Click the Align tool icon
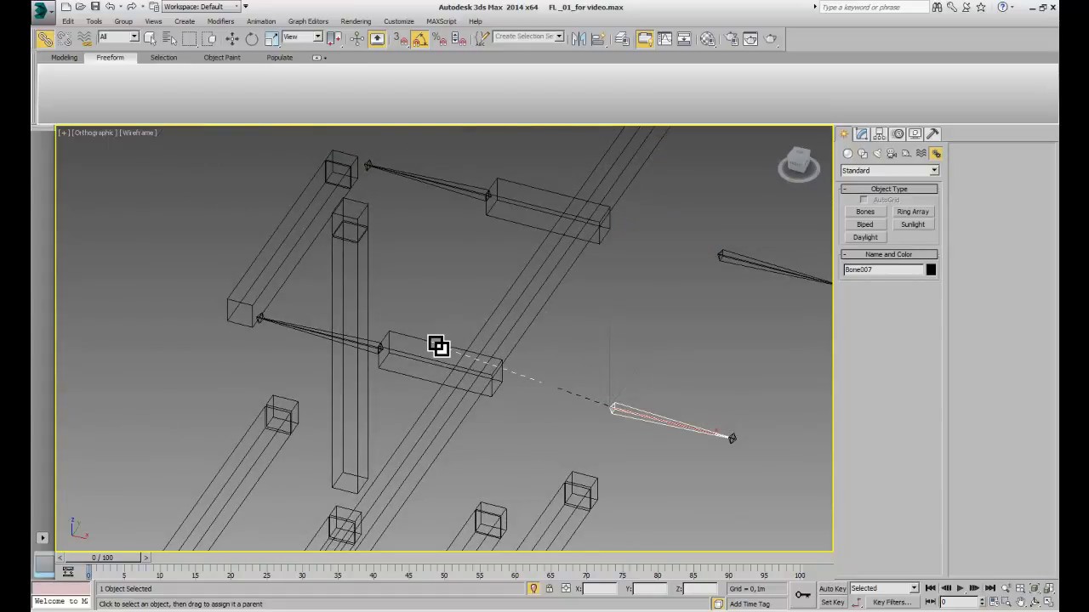Image resolution: width=1089 pixels, height=612 pixels. tap(598, 38)
